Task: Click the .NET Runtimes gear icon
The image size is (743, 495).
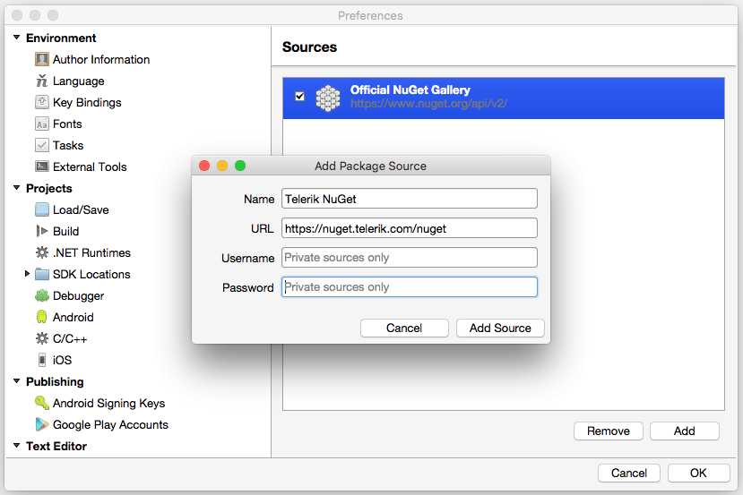Action: click(42, 252)
